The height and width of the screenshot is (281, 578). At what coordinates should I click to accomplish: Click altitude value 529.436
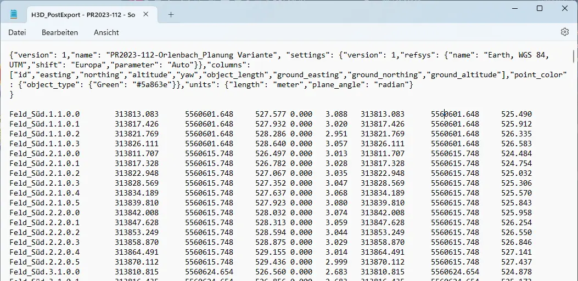coord(271,262)
